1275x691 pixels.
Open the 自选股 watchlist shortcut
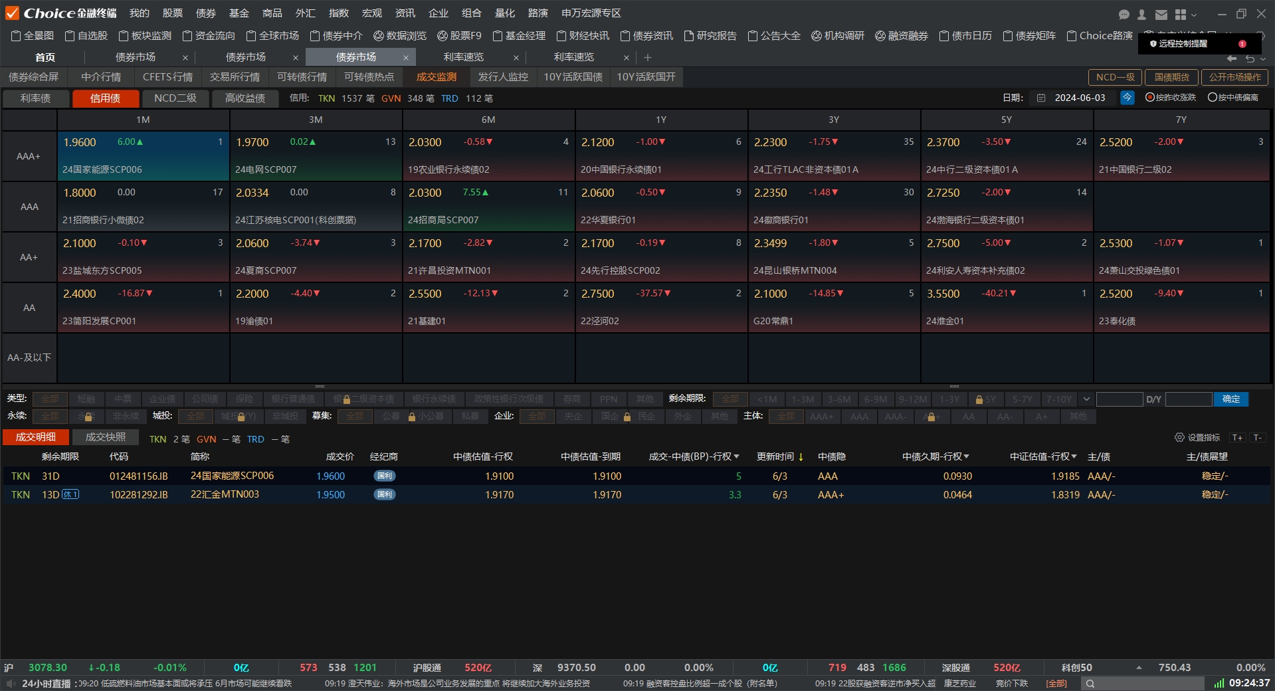86,36
